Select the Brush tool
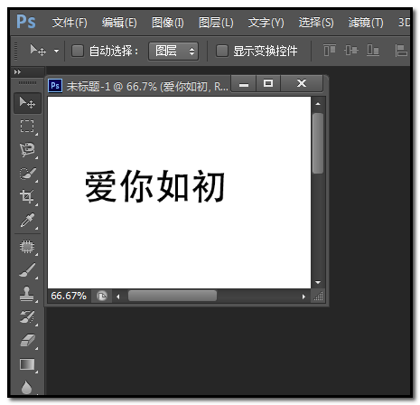The image size is (420, 405). point(27,270)
